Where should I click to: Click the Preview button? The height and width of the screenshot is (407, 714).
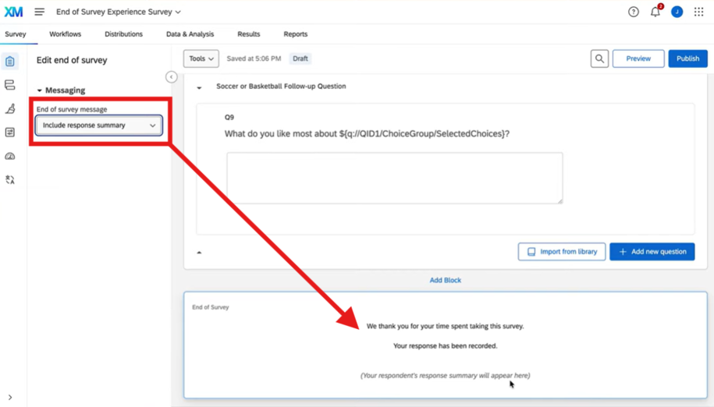638,58
